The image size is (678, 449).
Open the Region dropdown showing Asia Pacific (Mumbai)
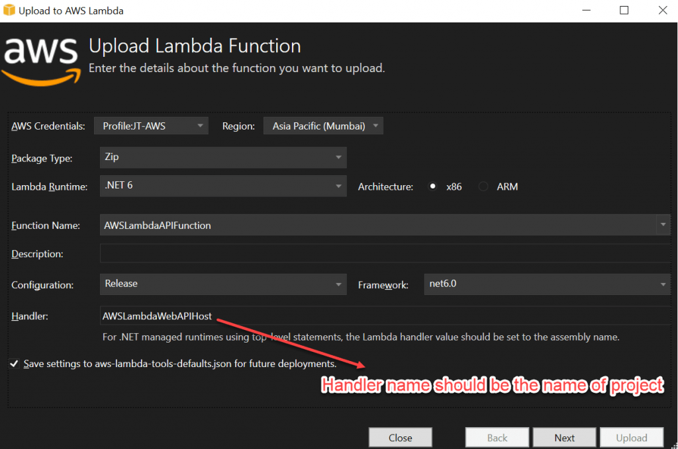coord(323,126)
